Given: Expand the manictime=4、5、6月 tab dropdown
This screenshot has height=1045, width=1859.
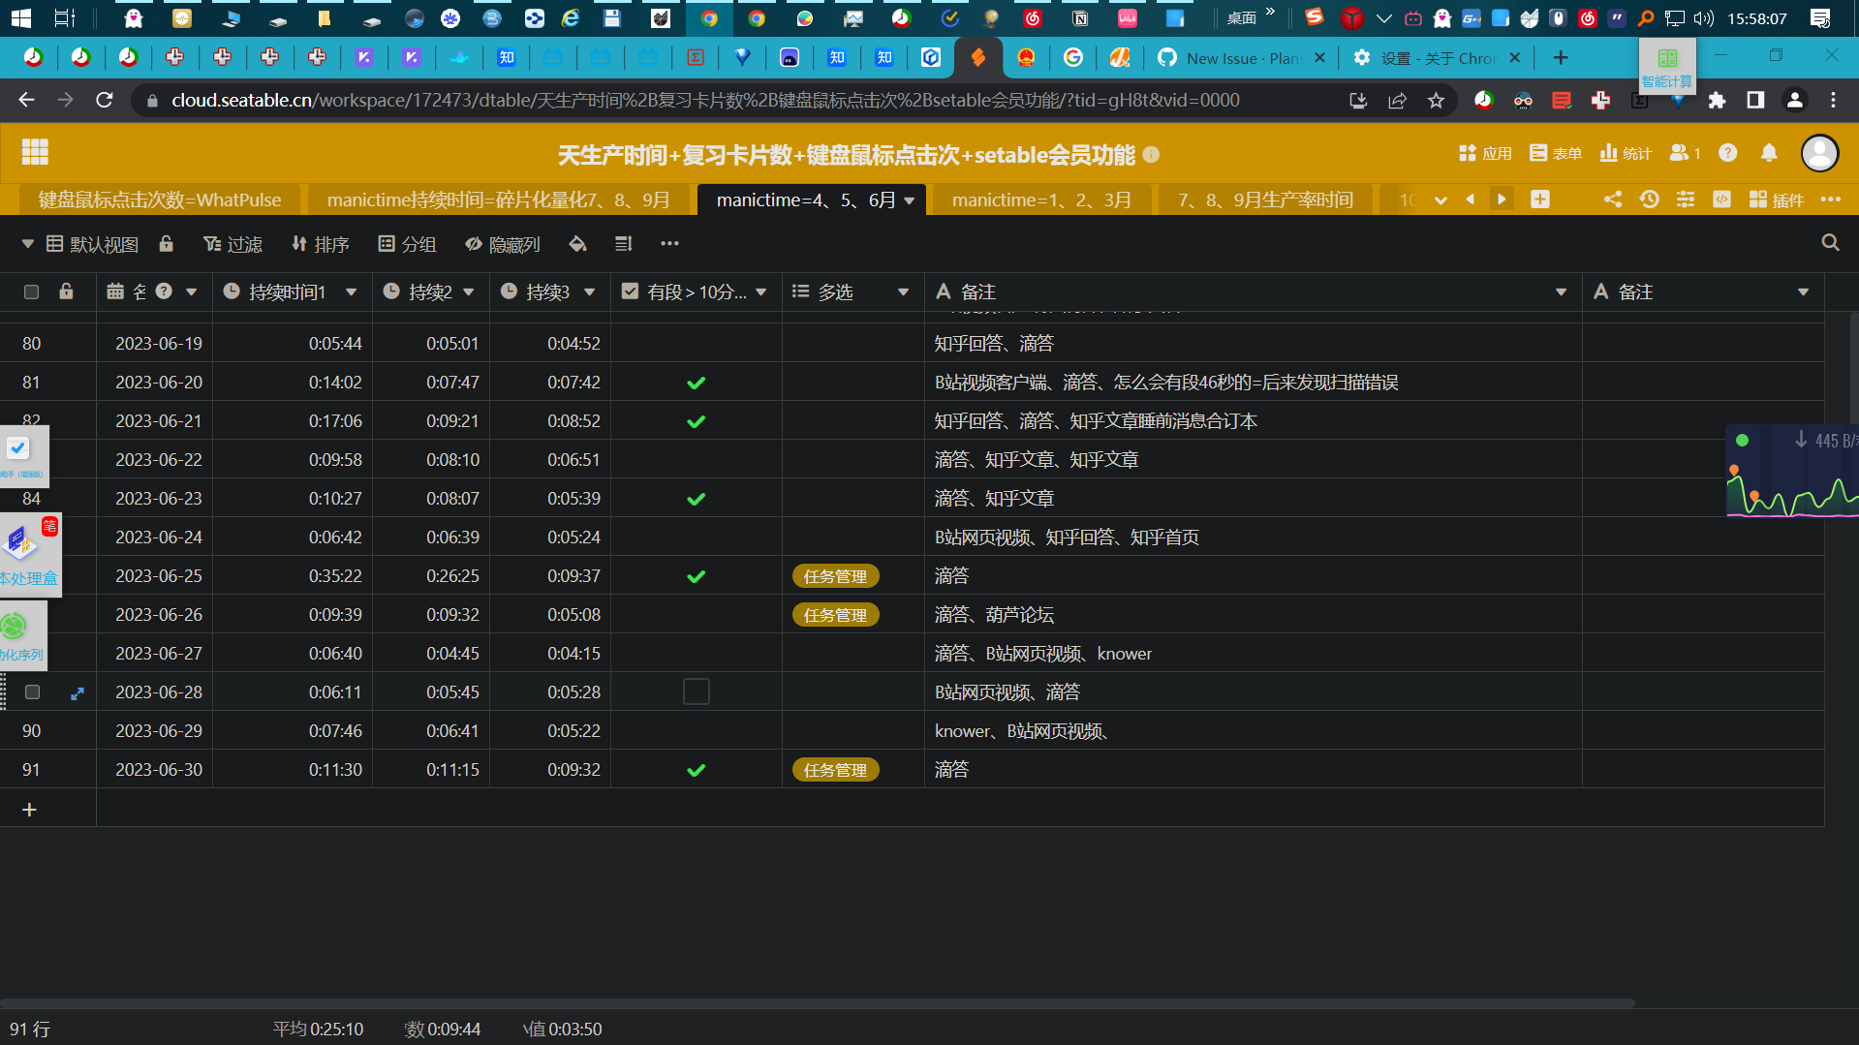Looking at the screenshot, I should (908, 200).
